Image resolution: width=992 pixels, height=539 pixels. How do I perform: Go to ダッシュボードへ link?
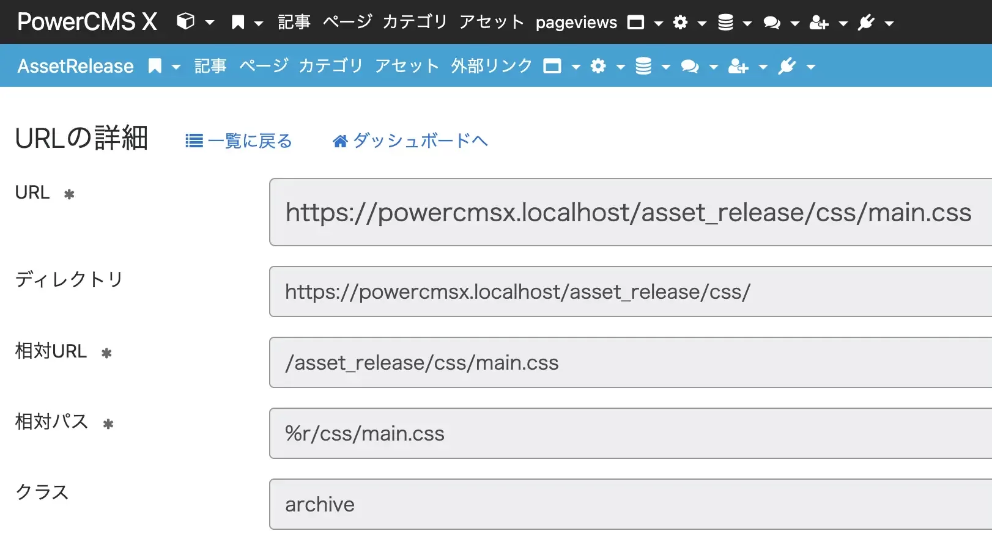coord(410,141)
